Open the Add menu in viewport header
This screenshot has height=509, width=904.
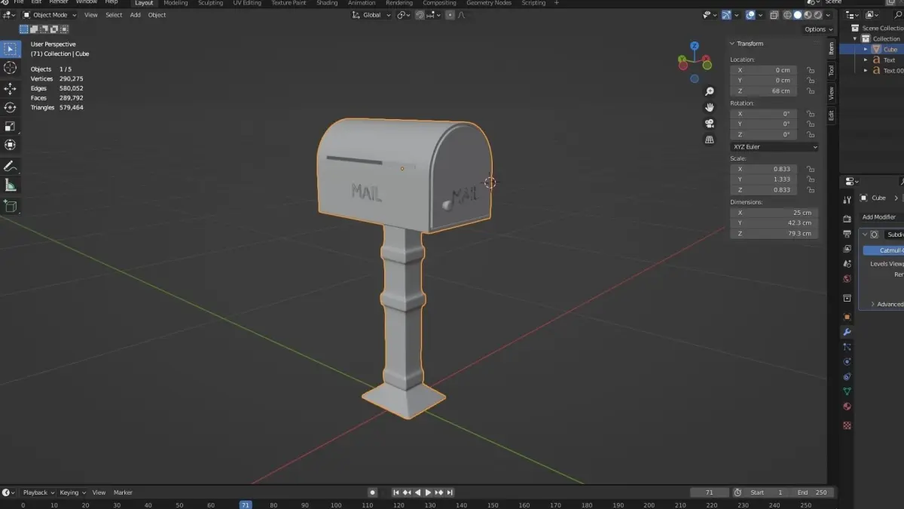135,15
